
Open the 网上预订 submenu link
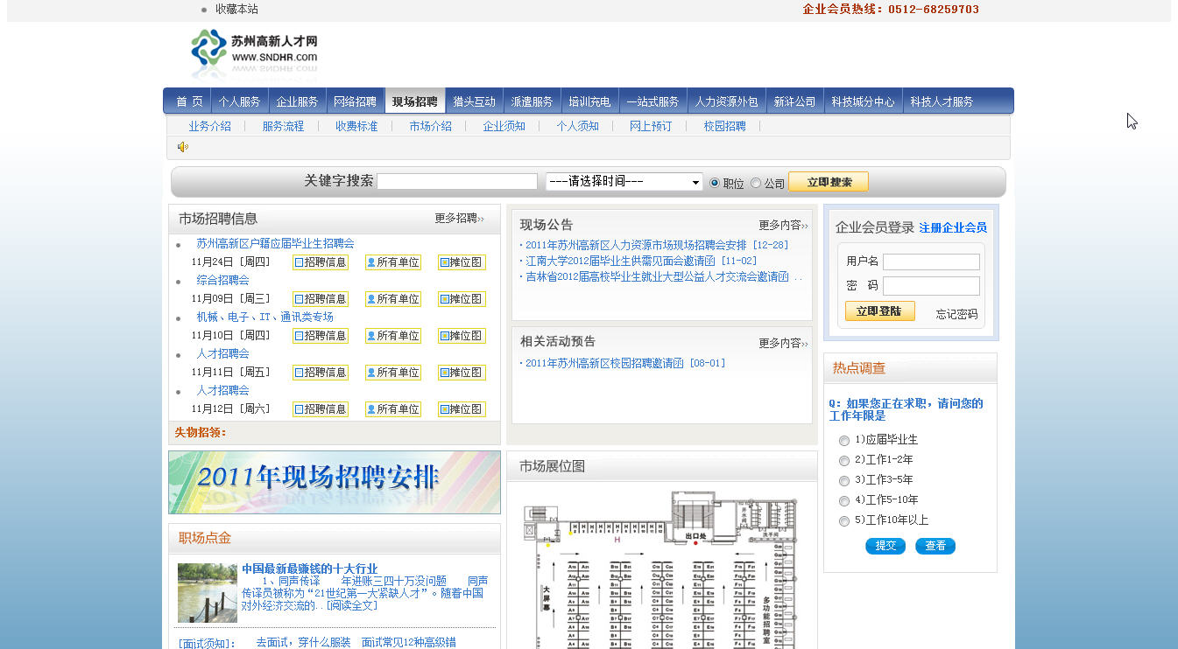click(651, 126)
